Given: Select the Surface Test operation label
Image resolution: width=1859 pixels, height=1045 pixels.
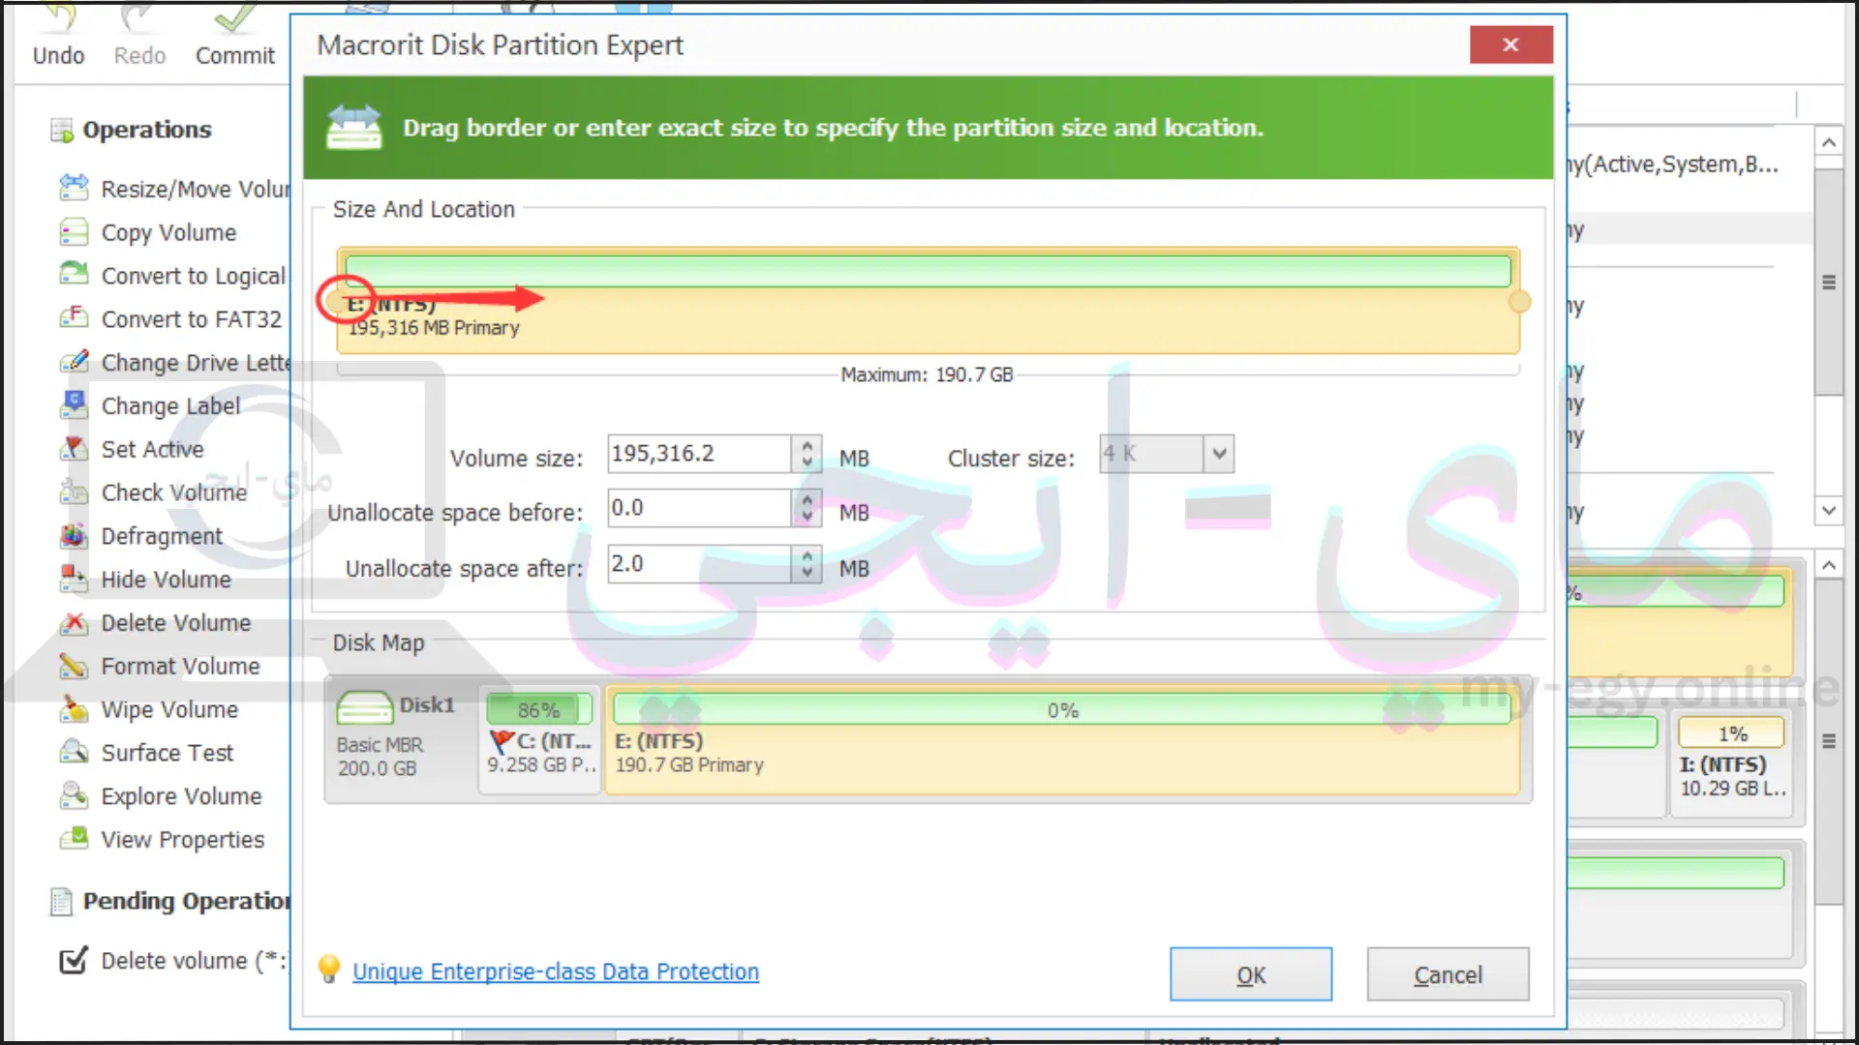Looking at the screenshot, I should tap(168, 752).
